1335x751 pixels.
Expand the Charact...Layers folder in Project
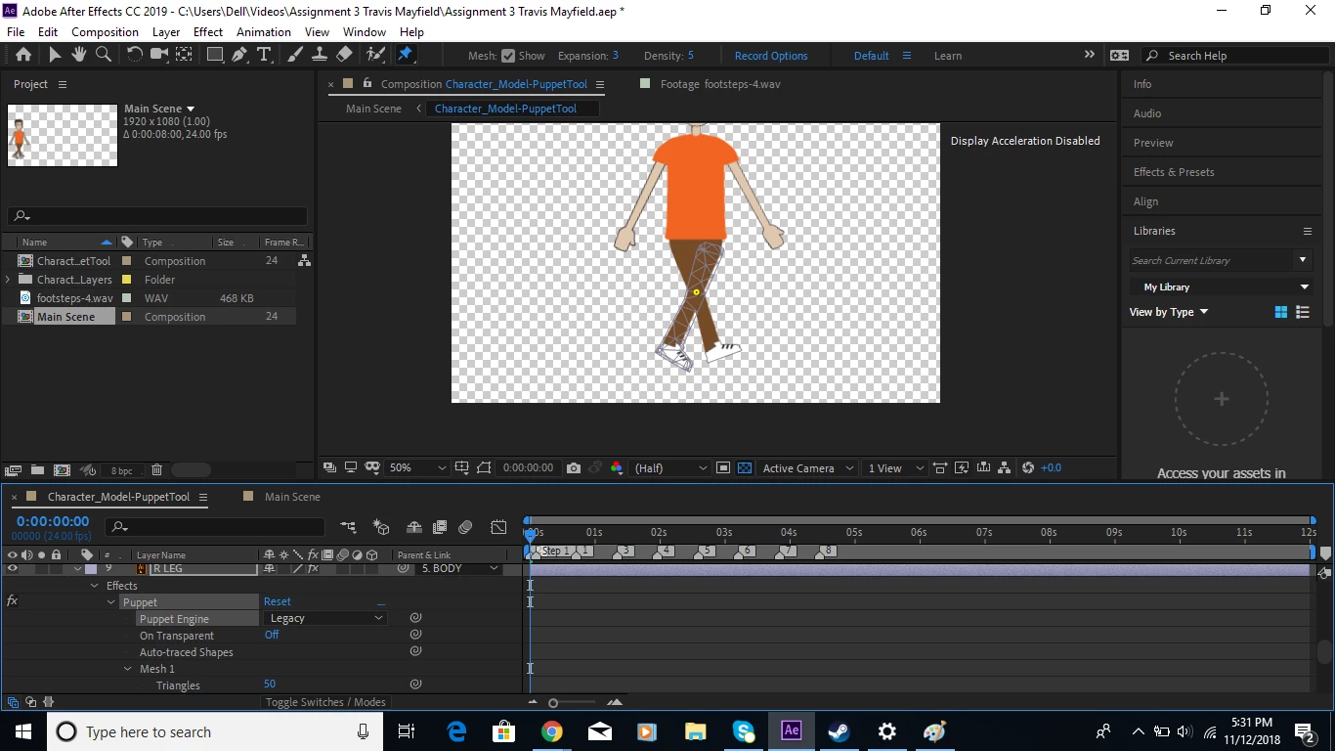(x=8, y=280)
